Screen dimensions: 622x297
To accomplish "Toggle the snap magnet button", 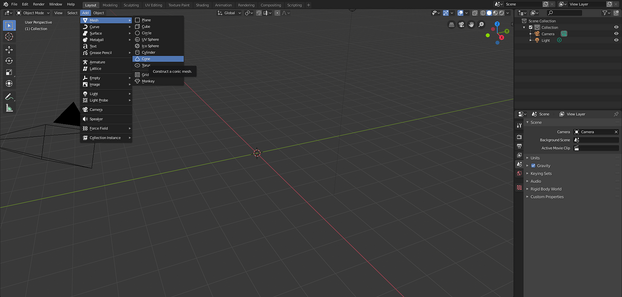I will 259,13.
